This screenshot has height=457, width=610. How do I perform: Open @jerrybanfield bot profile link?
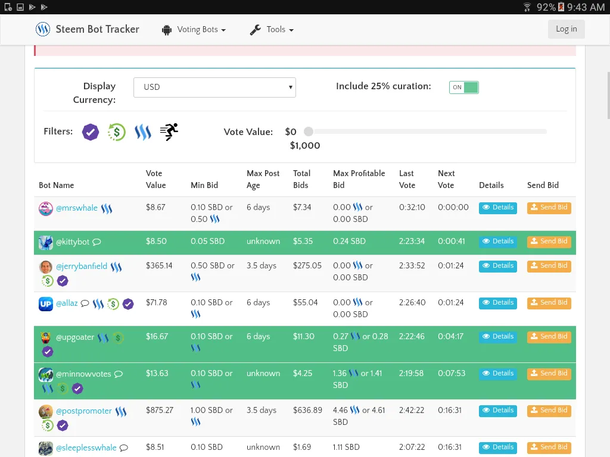tap(82, 266)
